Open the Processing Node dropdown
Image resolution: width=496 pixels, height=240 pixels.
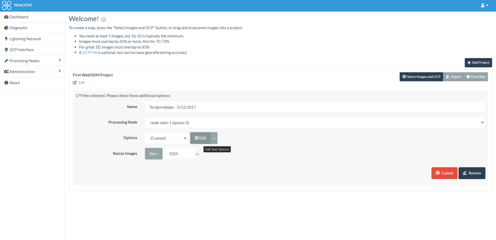[x=315, y=123]
